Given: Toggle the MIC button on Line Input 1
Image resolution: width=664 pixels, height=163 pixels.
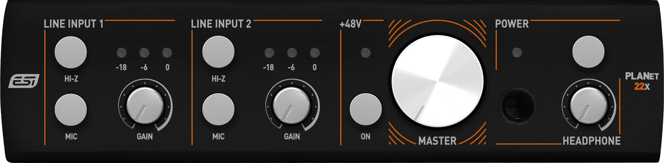Looking at the screenshot, I should pyautogui.click(x=71, y=110).
